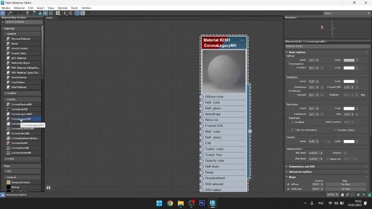Click the Search by Name field
This screenshot has height=209, width=372.
point(23,22)
